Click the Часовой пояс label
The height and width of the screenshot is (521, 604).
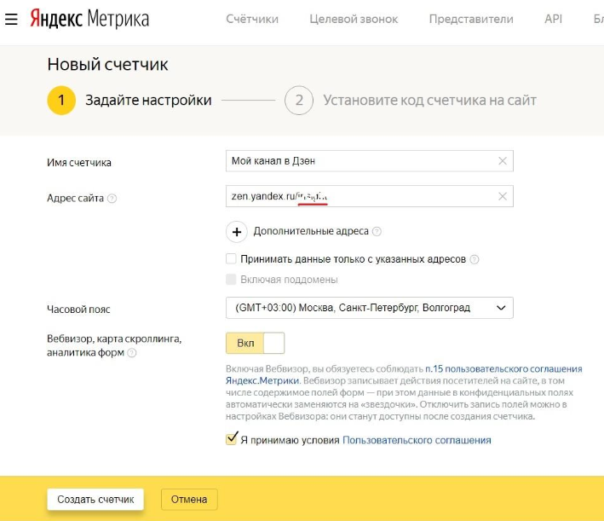pos(78,310)
